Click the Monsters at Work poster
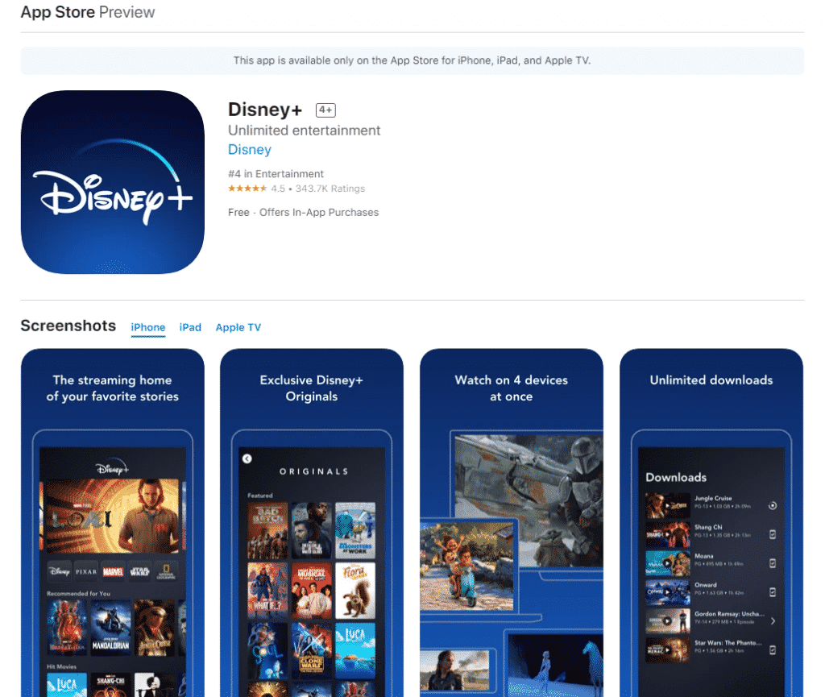Image resolution: width=825 pixels, height=697 pixels. 355,530
